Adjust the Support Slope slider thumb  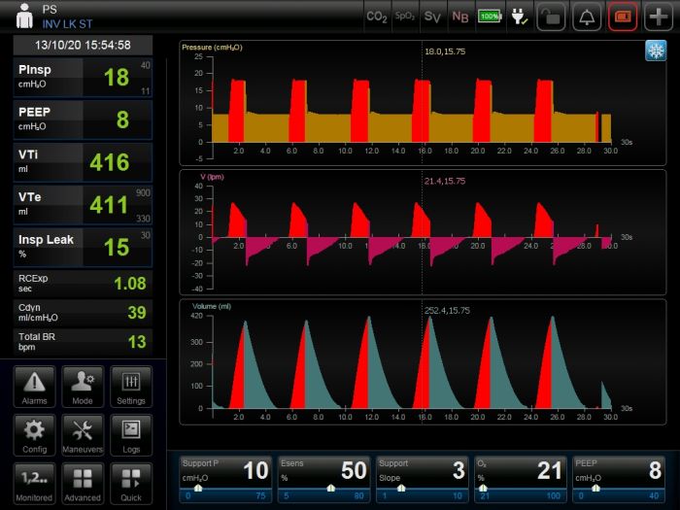[401, 489]
